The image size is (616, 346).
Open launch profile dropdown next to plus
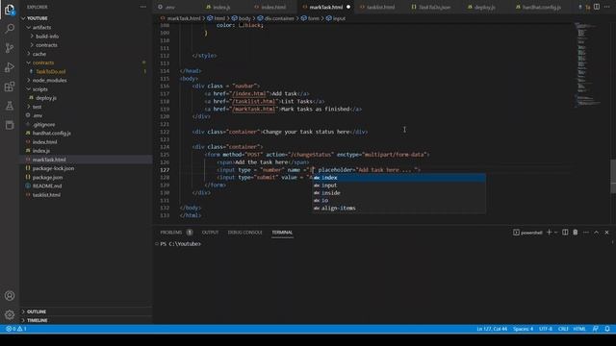coord(555,233)
